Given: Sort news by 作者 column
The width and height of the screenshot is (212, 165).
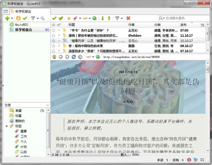Looking at the screenshot, I should point(140,25).
